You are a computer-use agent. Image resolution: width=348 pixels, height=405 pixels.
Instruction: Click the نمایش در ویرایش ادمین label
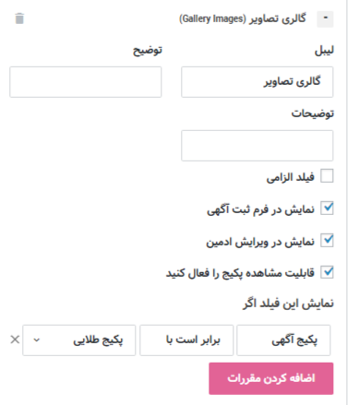point(260,242)
